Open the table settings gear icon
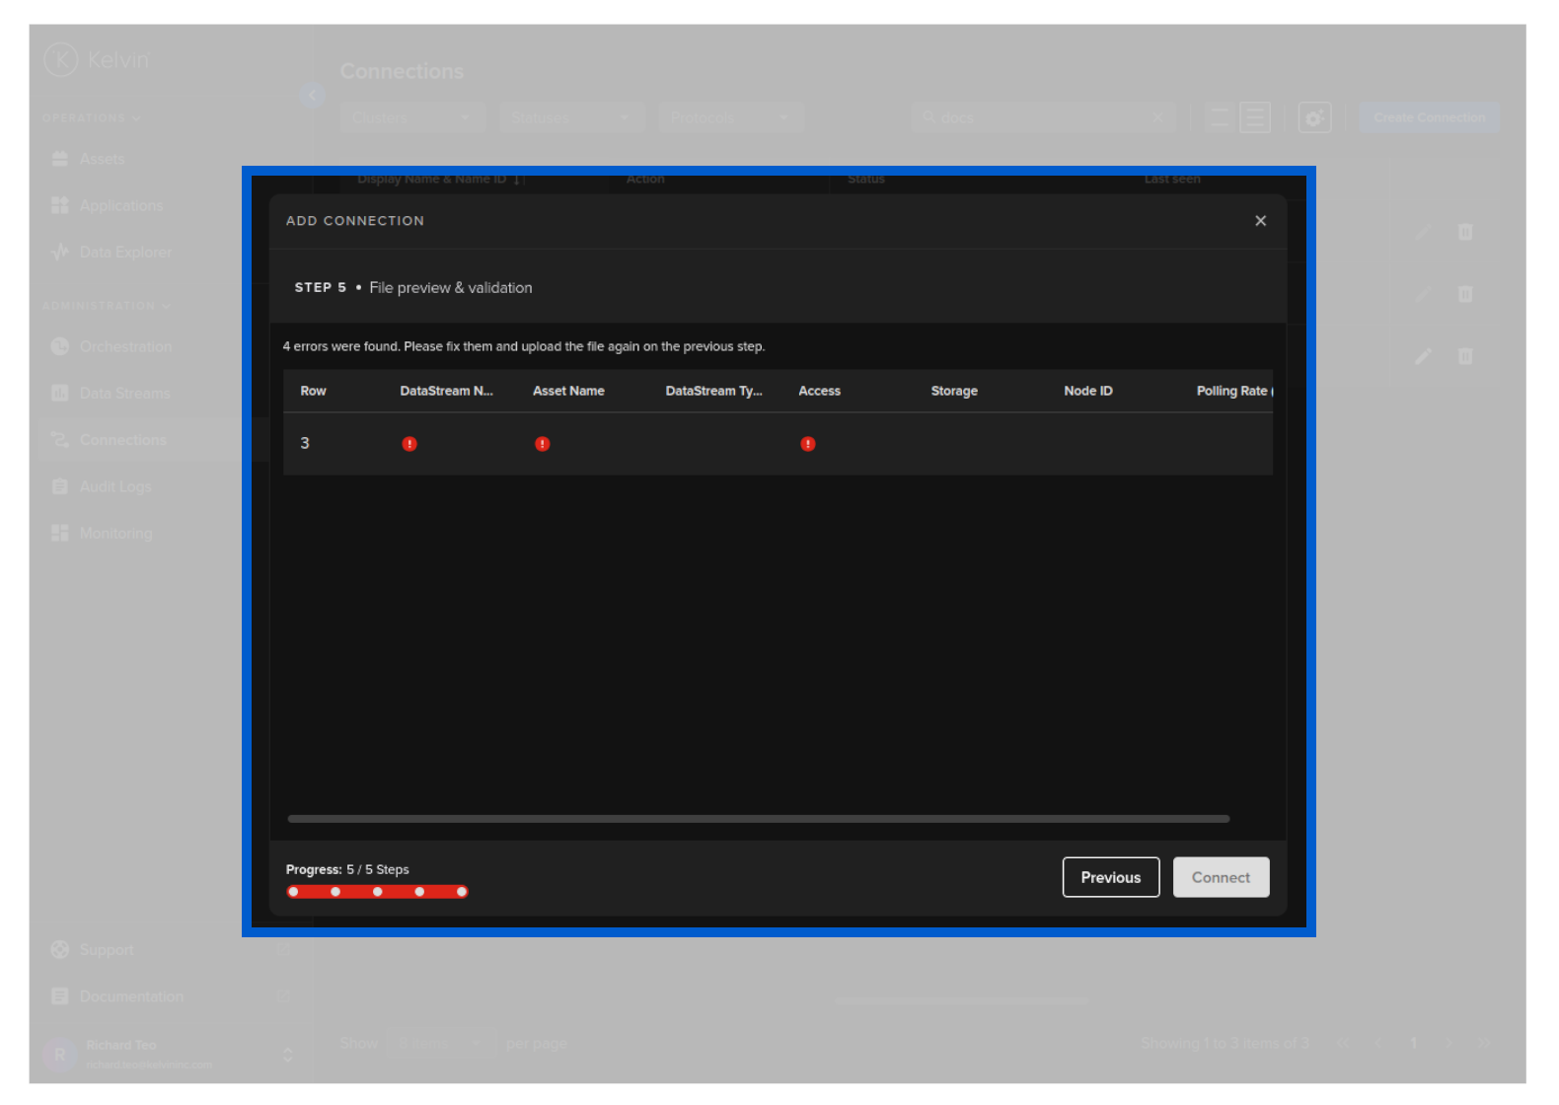 [x=1314, y=117]
